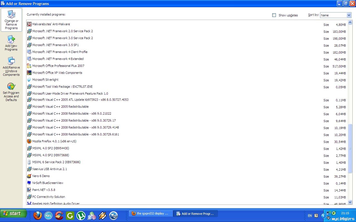The height and width of the screenshot is (222, 356).
Task: Click the Paint.NET v3.5.8 icon
Action: pos(29,190)
